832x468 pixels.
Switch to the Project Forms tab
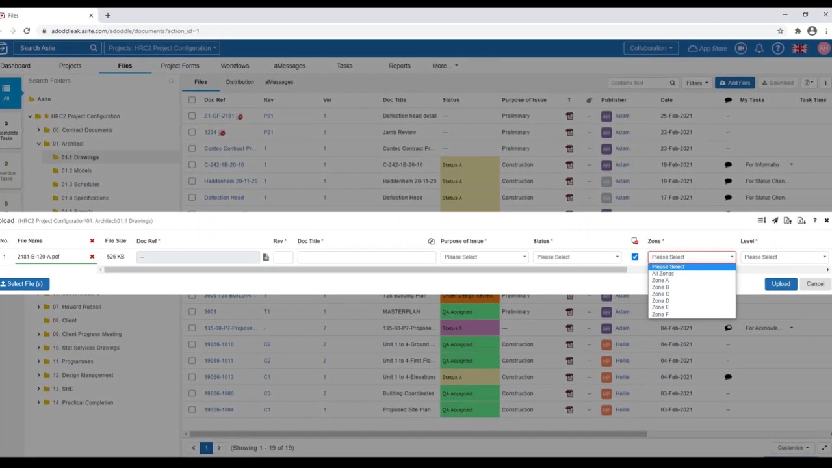coord(180,66)
